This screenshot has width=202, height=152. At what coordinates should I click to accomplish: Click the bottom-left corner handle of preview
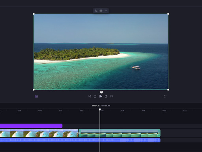pyautogui.click(x=34, y=90)
